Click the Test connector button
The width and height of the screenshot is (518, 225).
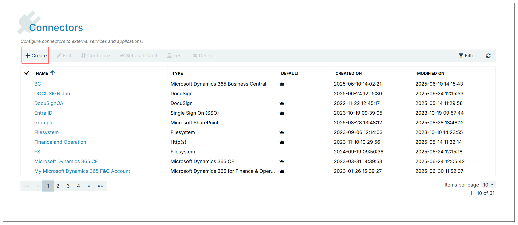click(175, 56)
